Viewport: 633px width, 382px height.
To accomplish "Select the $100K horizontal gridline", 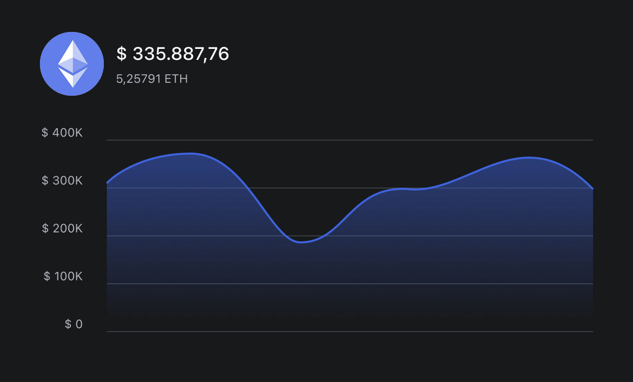I will pyautogui.click(x=349, y=284).
